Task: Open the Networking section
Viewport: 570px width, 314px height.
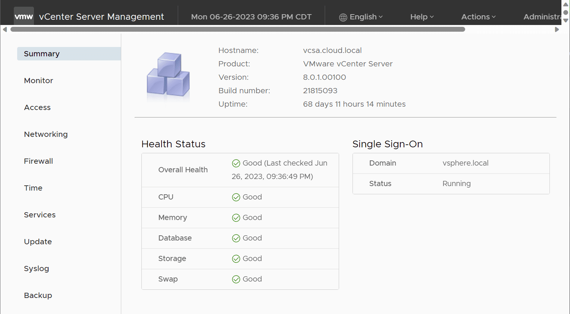Action: [x=46, y=134]
